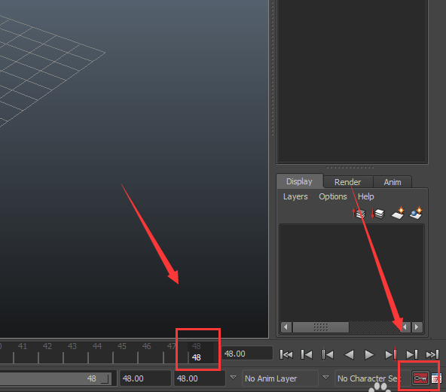Create layer from selected objects

tap(416, 213)
